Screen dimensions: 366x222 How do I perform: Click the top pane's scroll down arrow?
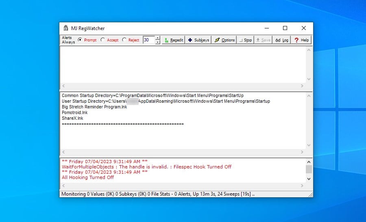click(x=309, y=79)
